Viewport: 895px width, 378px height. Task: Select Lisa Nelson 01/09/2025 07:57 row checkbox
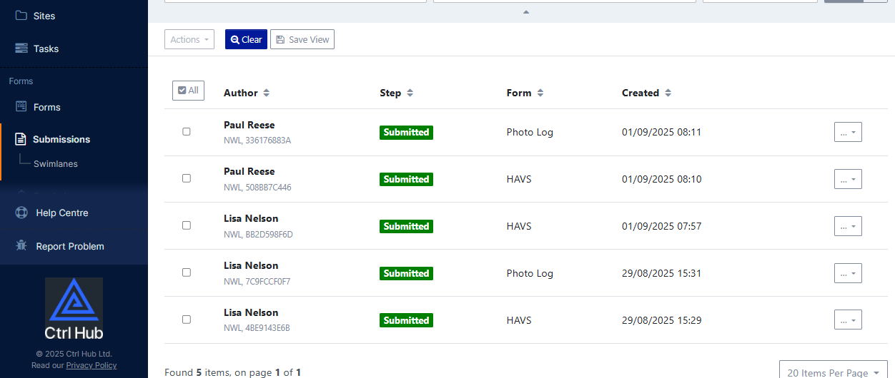tap(187, 225)
